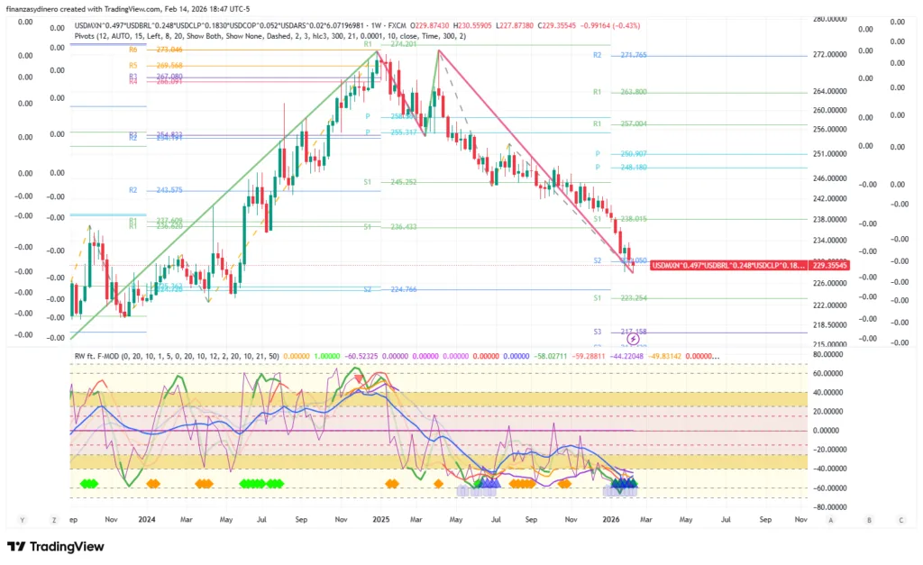The width and height of the screenshot is (923, 565).
Task: Click the blue triangle markers near the oscillator's latest bars
Action: pyautogui.click(x=624, y=484)
